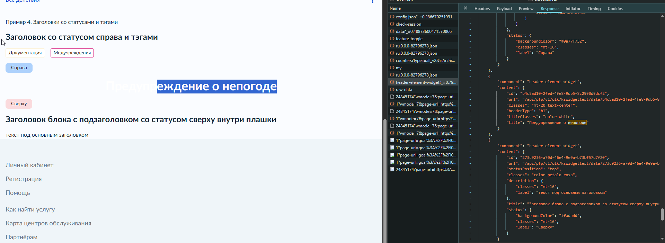Image resolution: width=665 pixels, height=243 pixels.
Task: Open the Payload tab
Action: pos(504,9)
